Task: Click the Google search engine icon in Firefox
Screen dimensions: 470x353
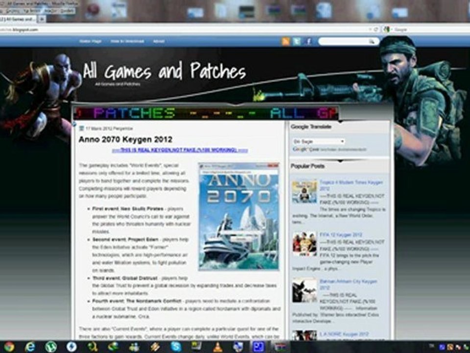Action: tap(387, 29)
